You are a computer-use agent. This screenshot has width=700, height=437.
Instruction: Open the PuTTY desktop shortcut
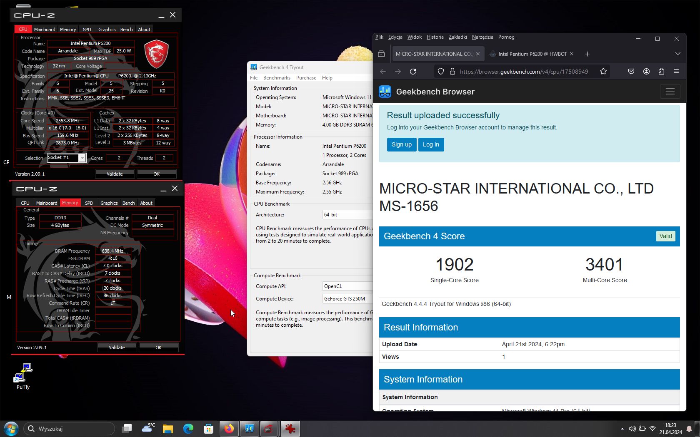pos(23,377)
